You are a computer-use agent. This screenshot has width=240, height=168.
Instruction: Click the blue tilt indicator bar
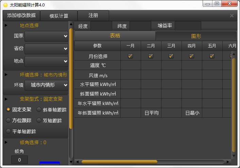pos(49,163)
